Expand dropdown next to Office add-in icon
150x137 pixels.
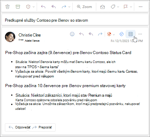pos(114,34)
